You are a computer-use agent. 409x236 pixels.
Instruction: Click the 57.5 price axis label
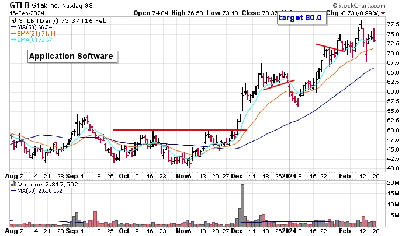[393, 101]
